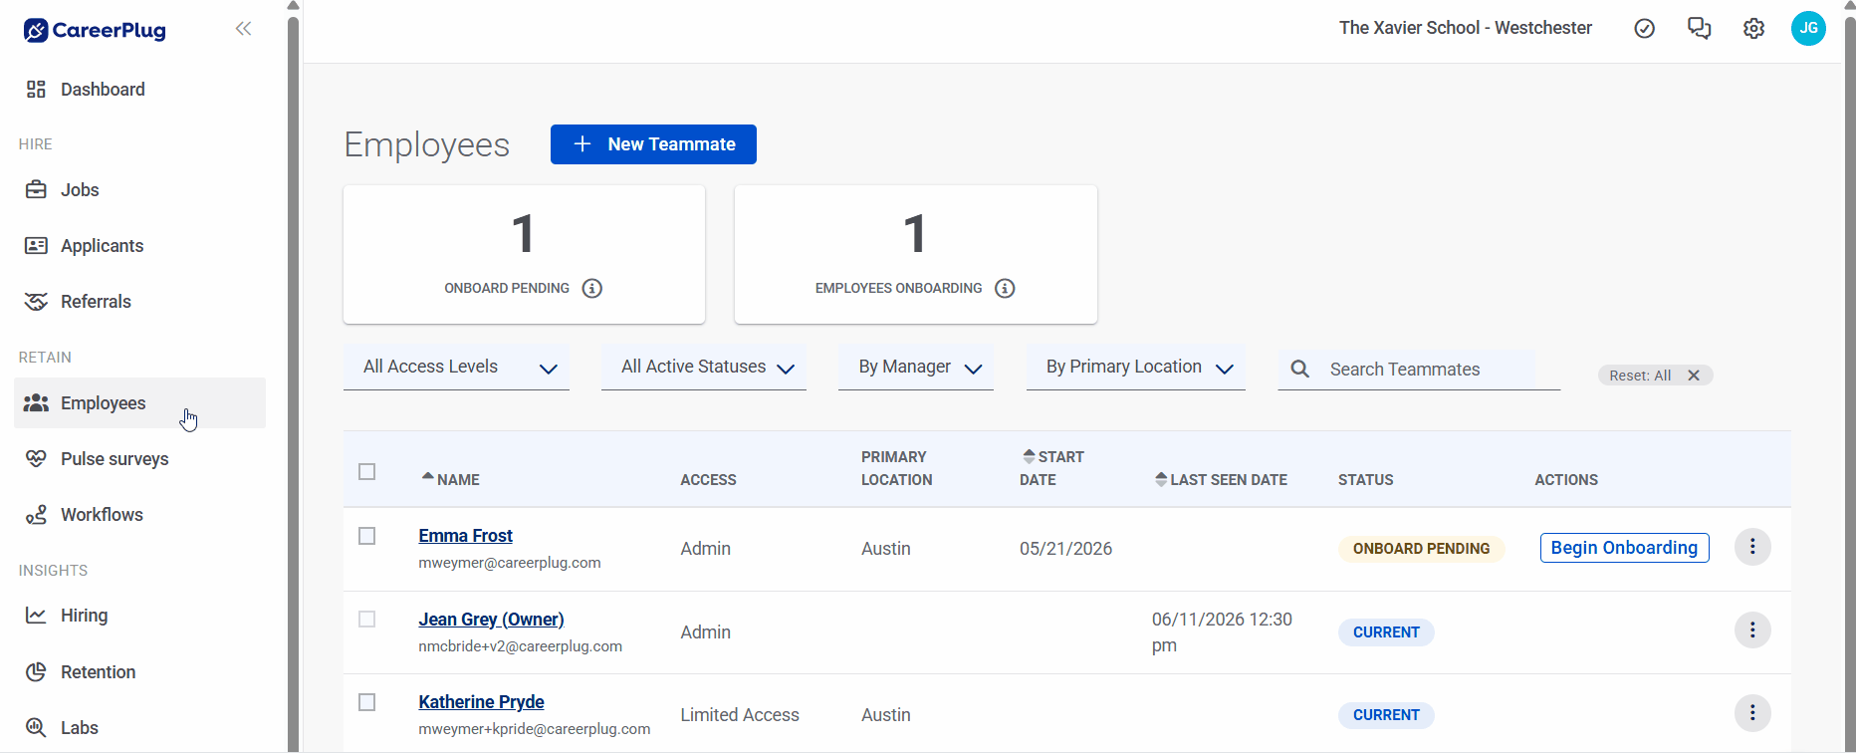Open the JG user avatar menu
Image resolution: width=1856 pixels, height=753 pixels.
[1808, 28]
